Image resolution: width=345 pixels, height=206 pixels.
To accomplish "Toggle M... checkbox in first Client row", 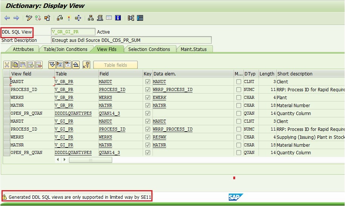I will [239, 81].
